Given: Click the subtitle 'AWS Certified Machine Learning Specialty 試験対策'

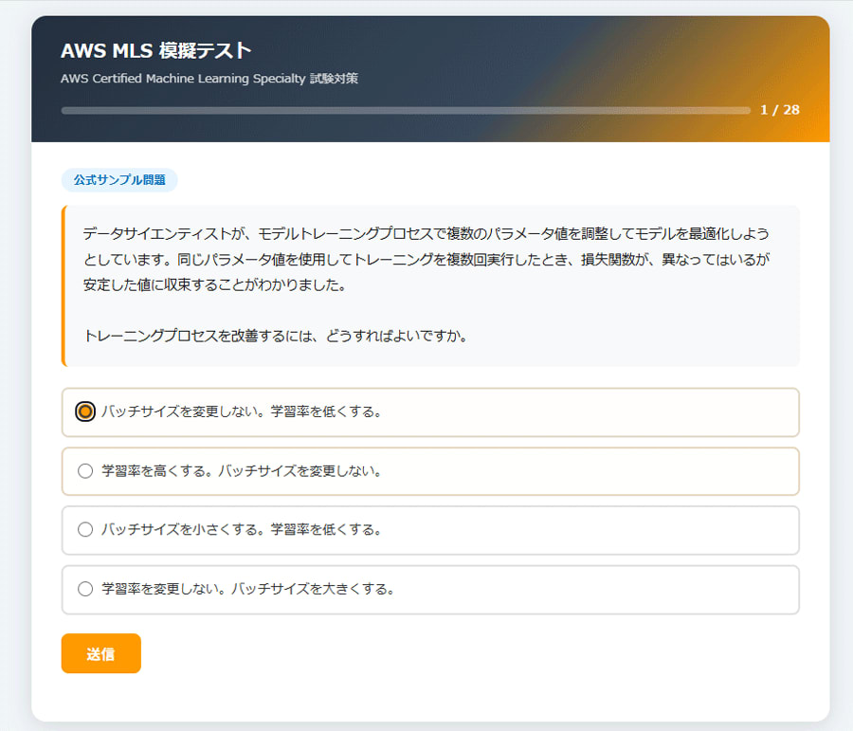Looking at the screenshot, I should [209, 79].
